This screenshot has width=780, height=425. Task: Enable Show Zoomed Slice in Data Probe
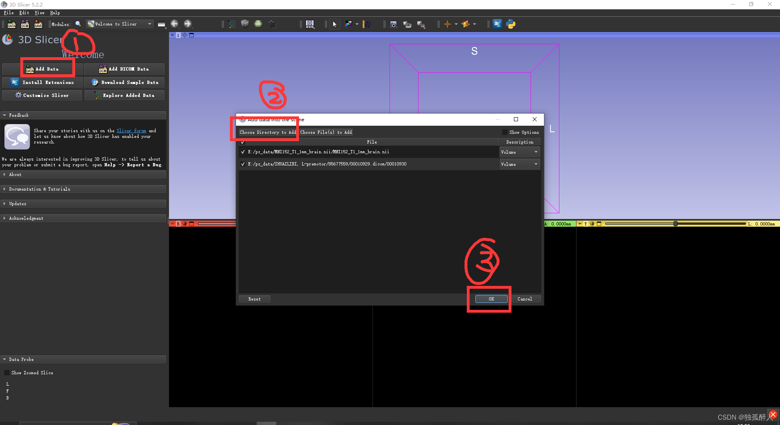click(x=6, y=372)
